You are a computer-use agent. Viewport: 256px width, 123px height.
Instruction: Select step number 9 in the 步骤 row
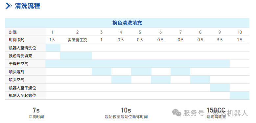(220, 32)
